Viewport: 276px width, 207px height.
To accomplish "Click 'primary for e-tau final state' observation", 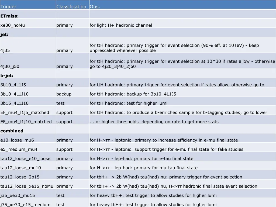I will pos(182,156).
